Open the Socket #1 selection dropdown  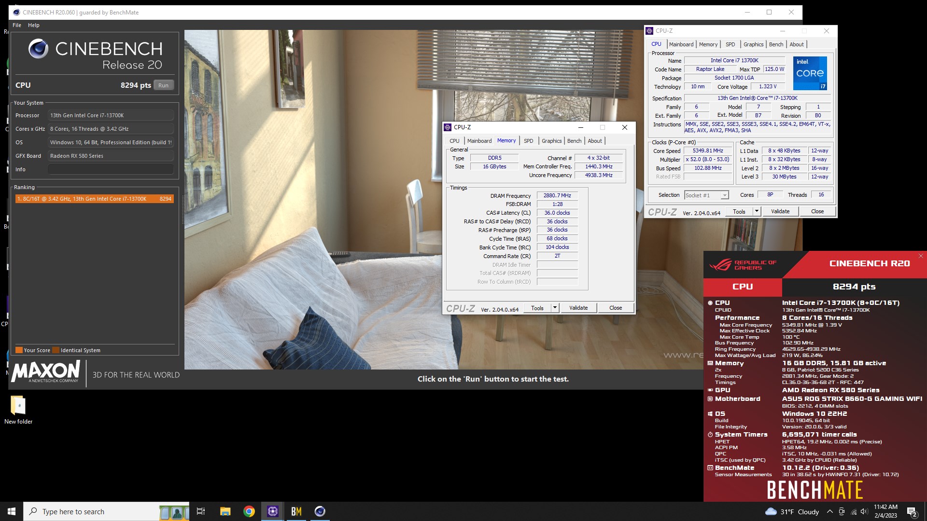(x=706, y=195)
